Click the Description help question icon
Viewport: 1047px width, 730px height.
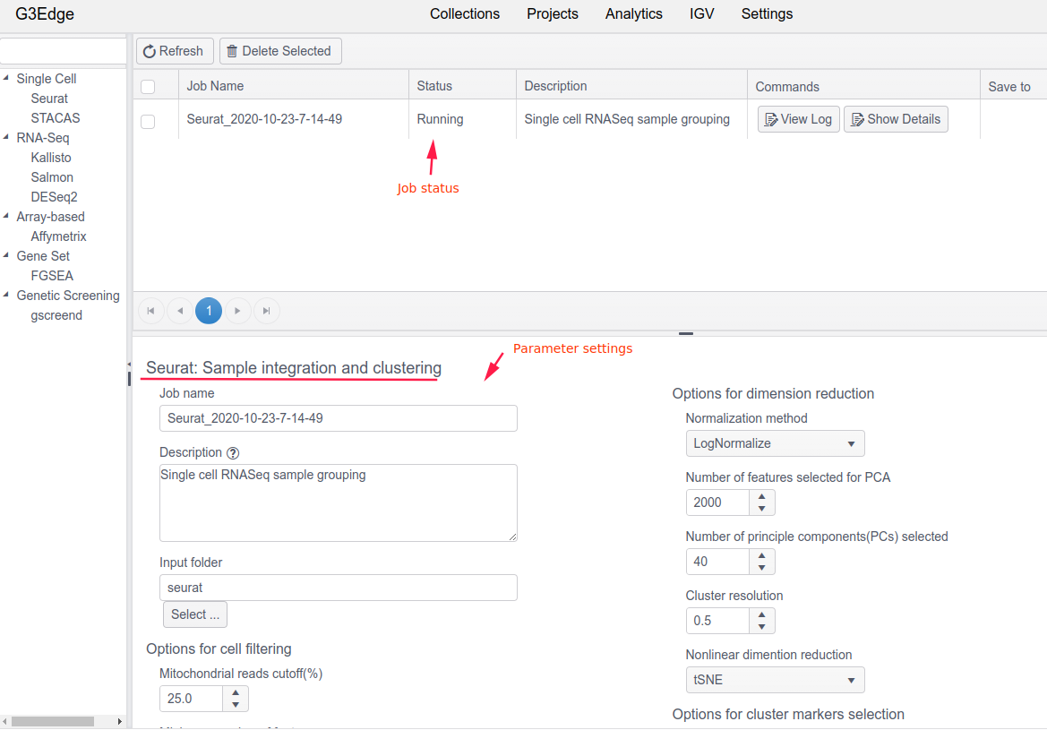point(232,453)
